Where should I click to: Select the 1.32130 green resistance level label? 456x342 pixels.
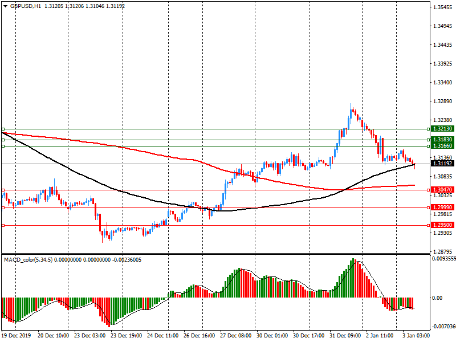442,129
